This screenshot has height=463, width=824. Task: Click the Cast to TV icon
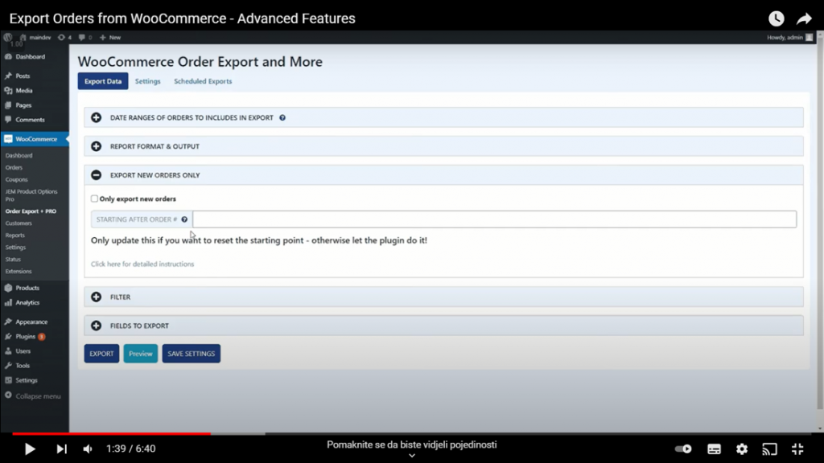tap(769, 449)
